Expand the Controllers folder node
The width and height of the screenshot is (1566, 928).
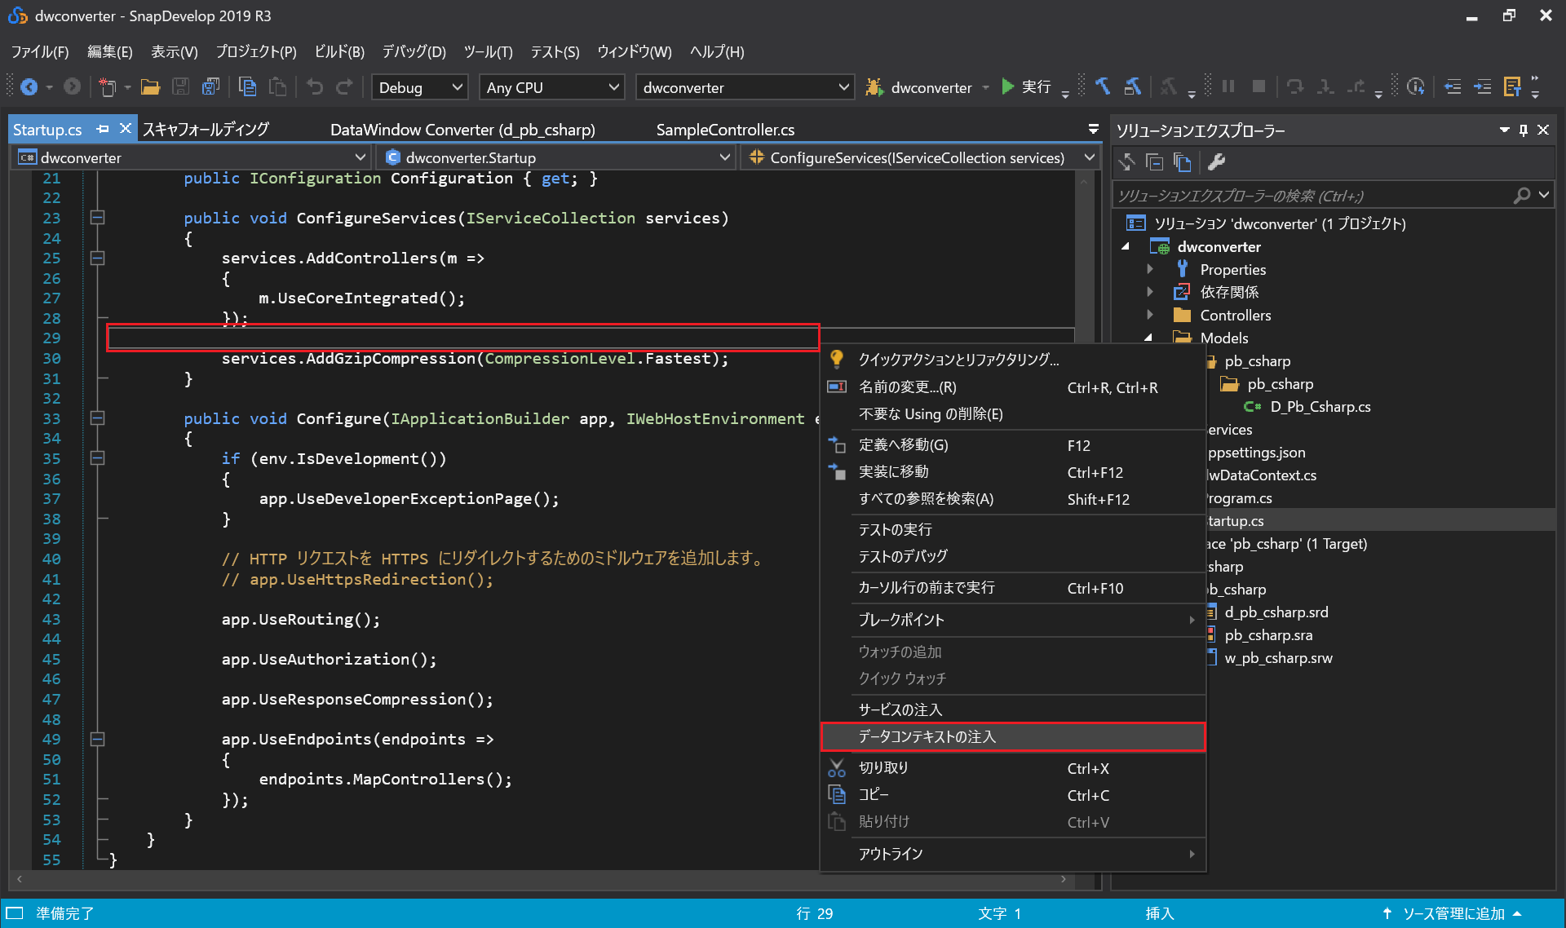[1150, 315]
